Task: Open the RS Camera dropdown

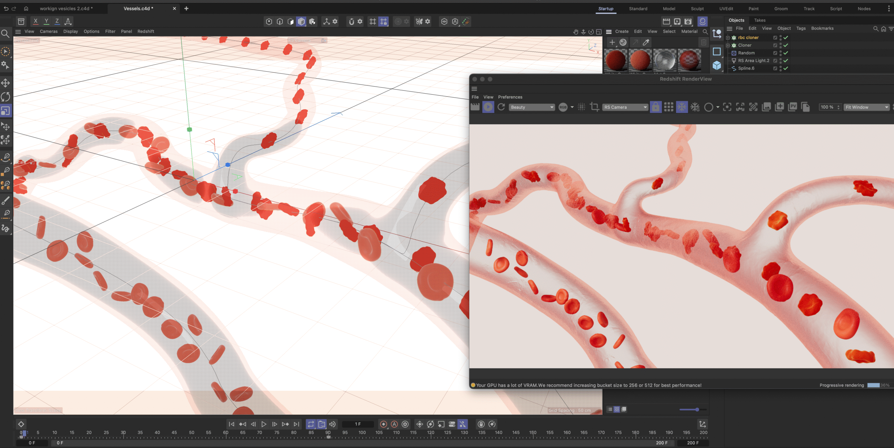Action: pos(625,107)
